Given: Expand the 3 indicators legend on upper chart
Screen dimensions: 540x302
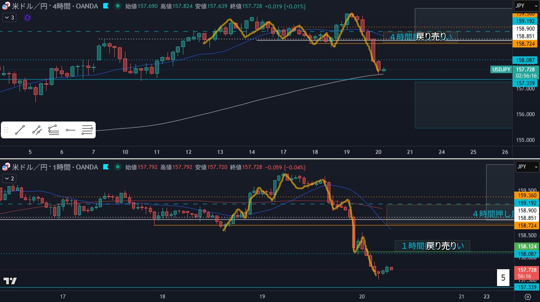Looking at the screenshot, I should [x=9, y=18].
